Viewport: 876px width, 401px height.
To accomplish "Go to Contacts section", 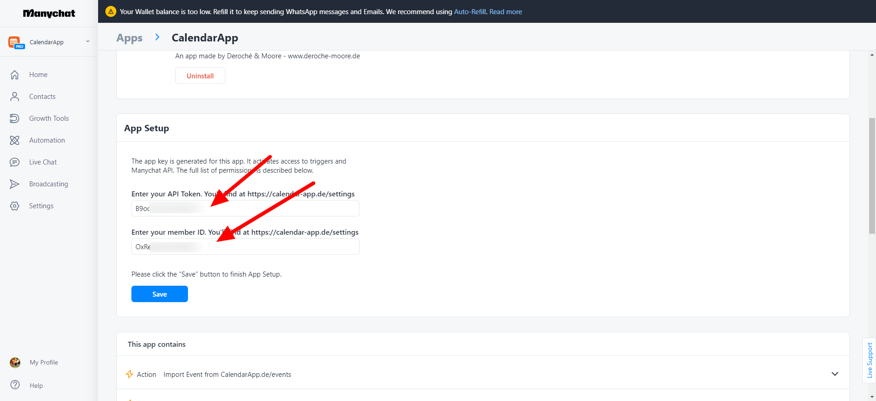I will (x=42, y=97).
